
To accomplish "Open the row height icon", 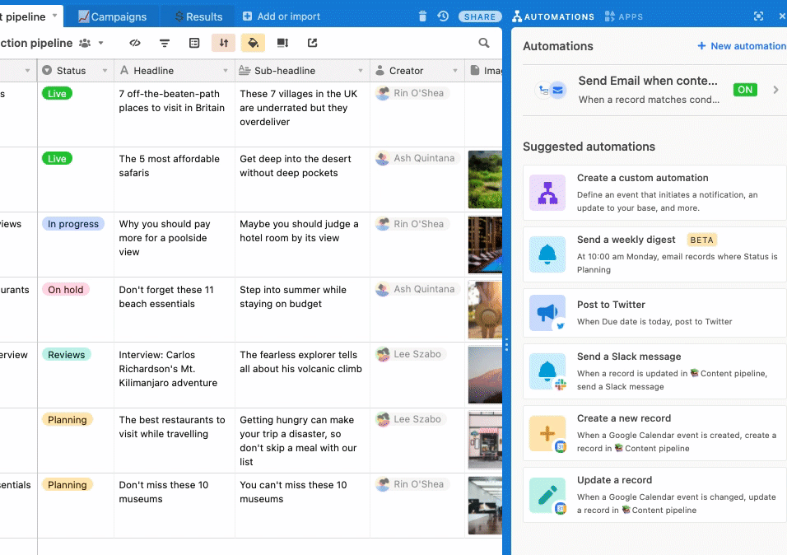I will pos(282,43).
